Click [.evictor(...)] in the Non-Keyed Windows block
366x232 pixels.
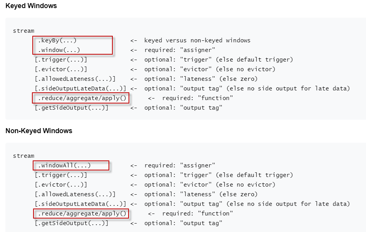pyautogui.click(x=61, y=185)
